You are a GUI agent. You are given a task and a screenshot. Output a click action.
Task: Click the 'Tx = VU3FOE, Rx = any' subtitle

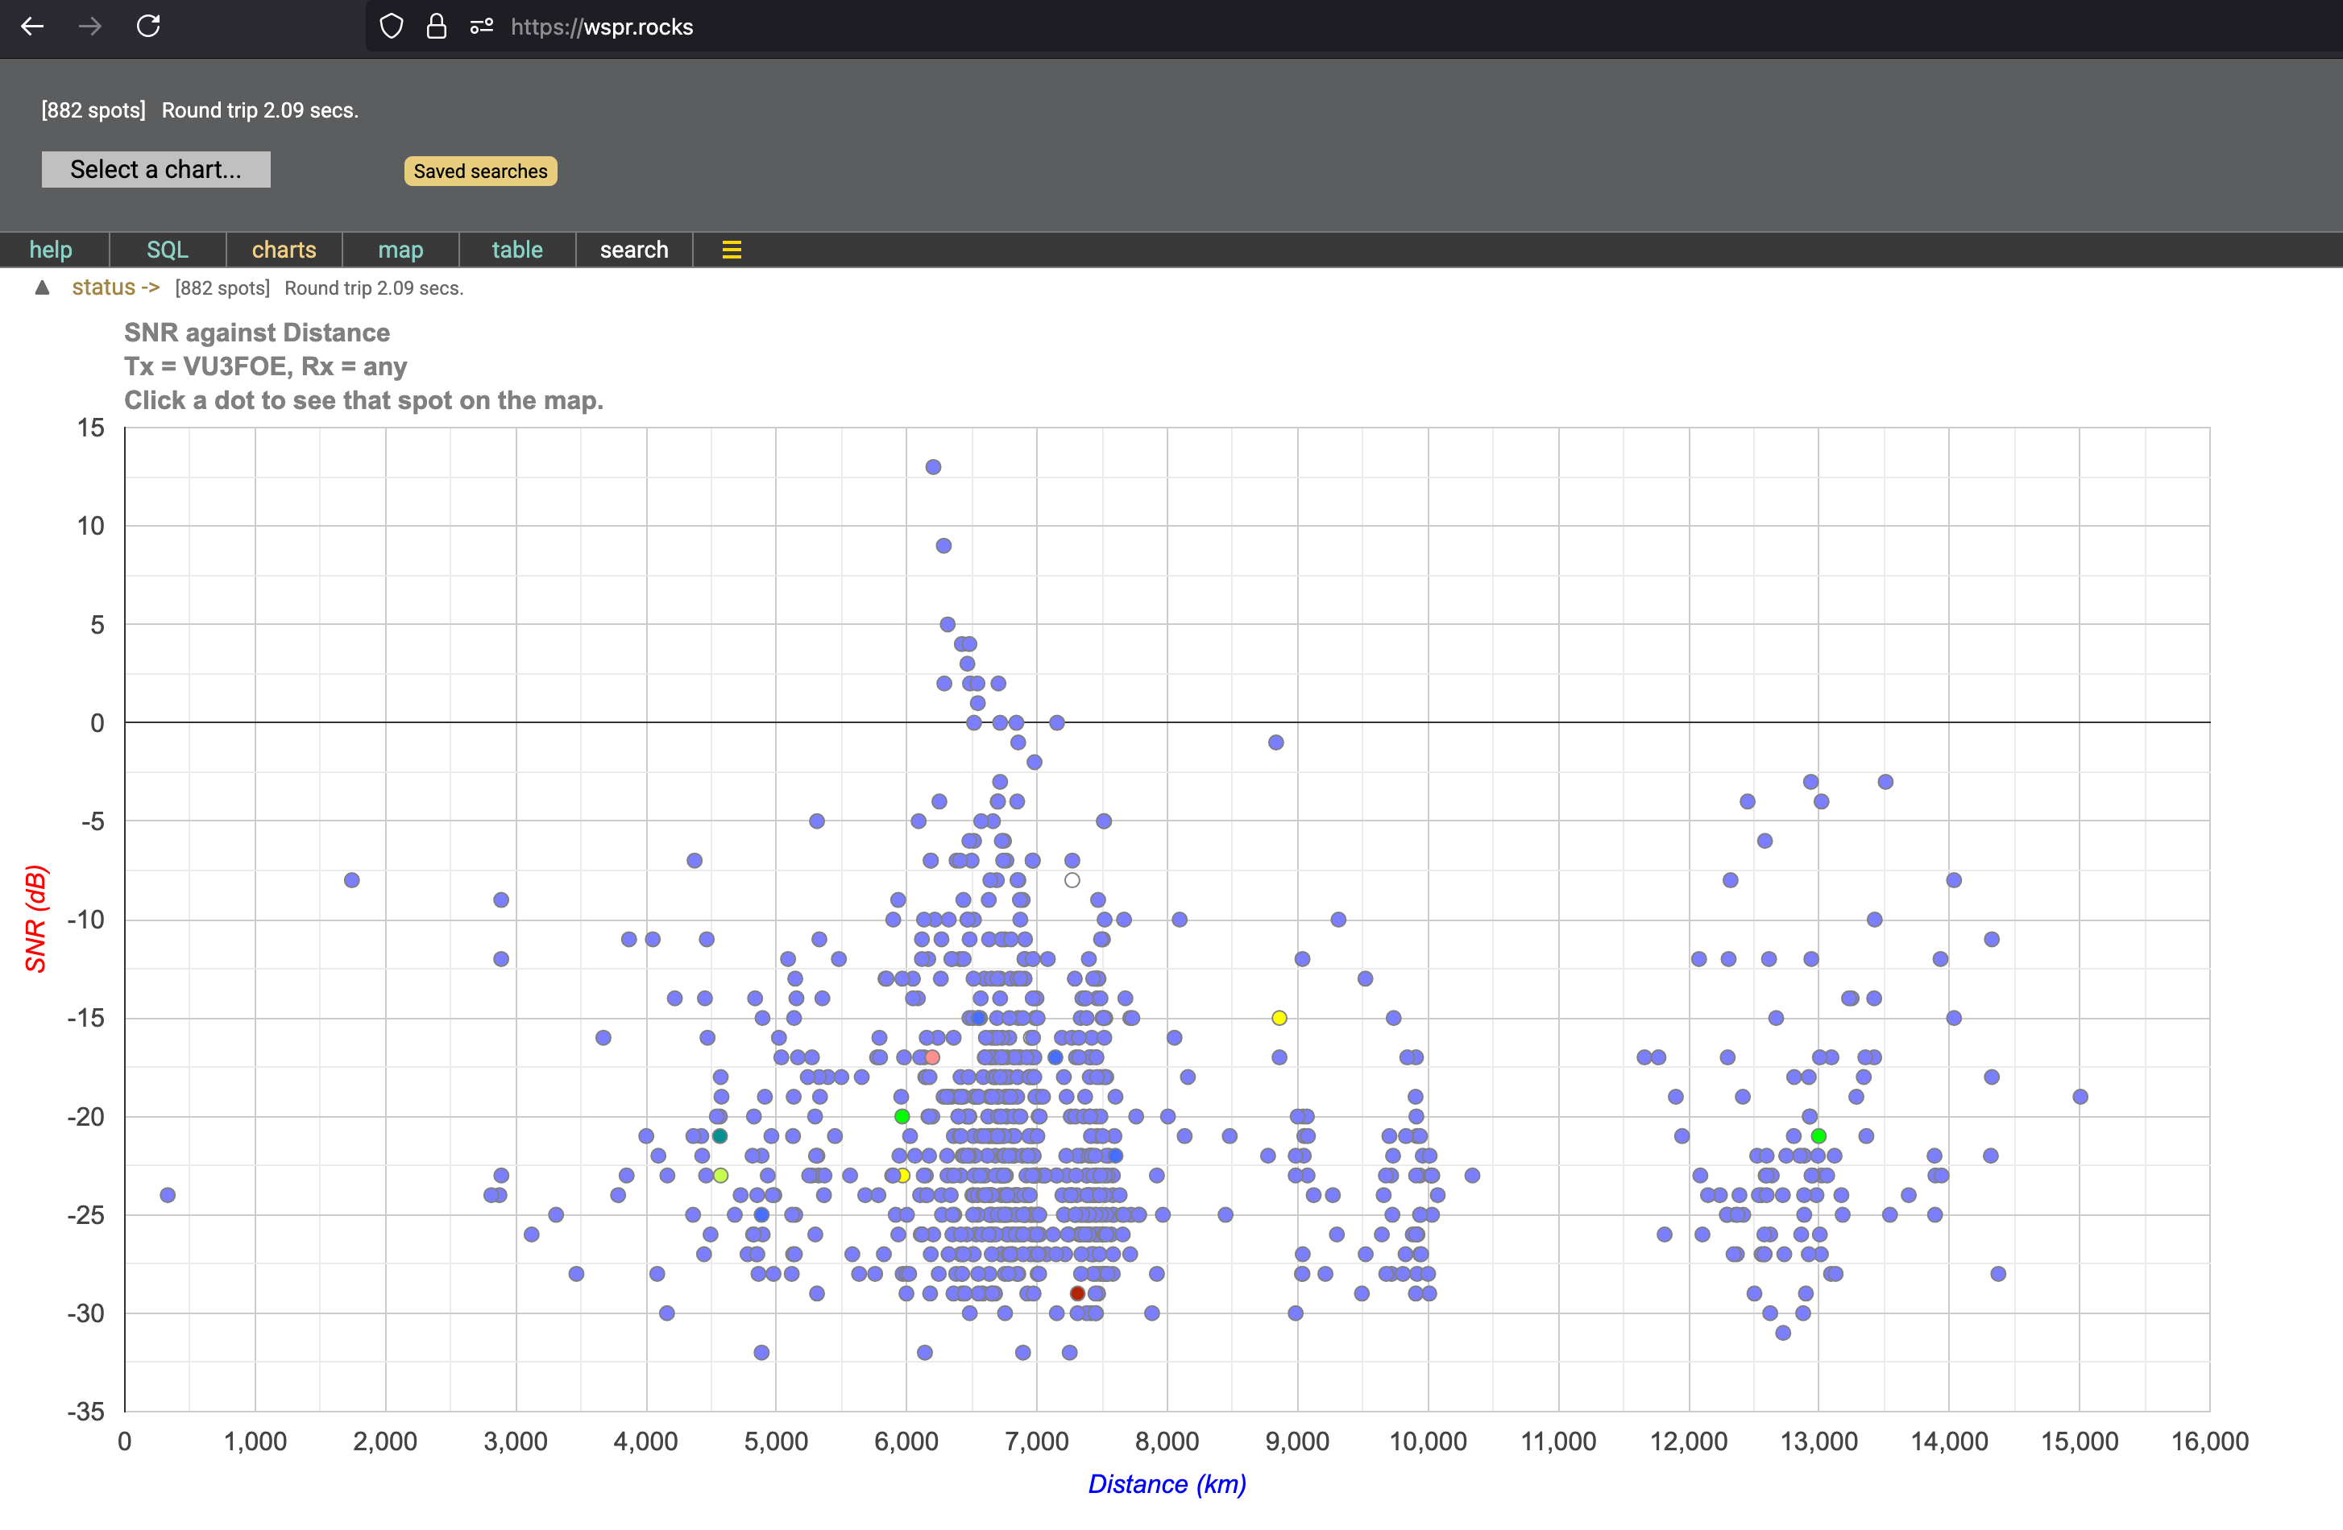coord(266,367)
